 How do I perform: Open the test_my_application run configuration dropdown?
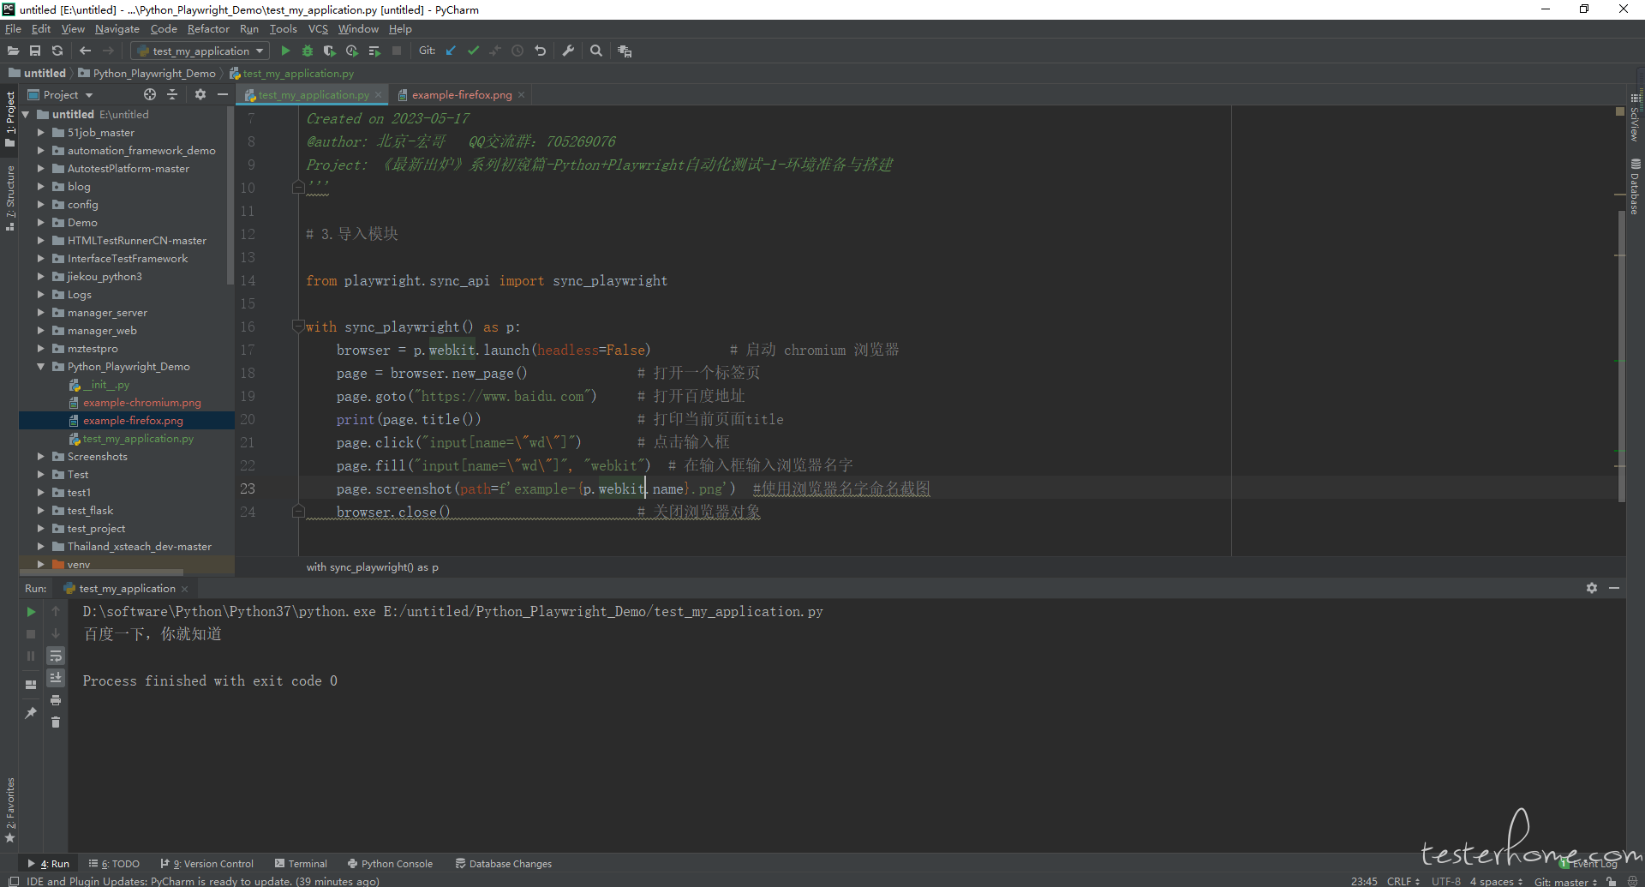(x=200, y=51)
